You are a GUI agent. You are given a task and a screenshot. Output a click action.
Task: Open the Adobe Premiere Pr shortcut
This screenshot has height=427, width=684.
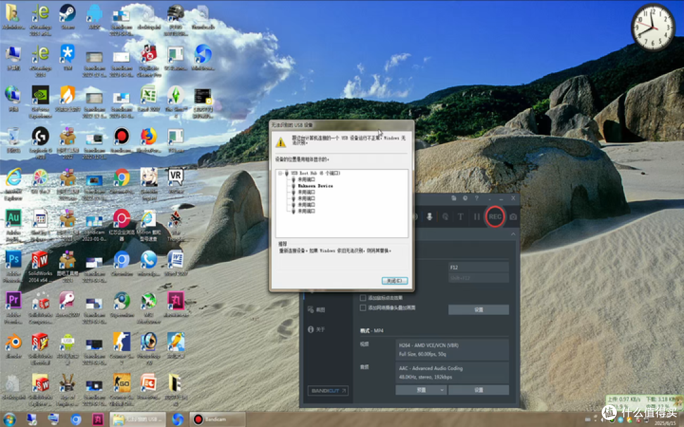pos(13,307)
